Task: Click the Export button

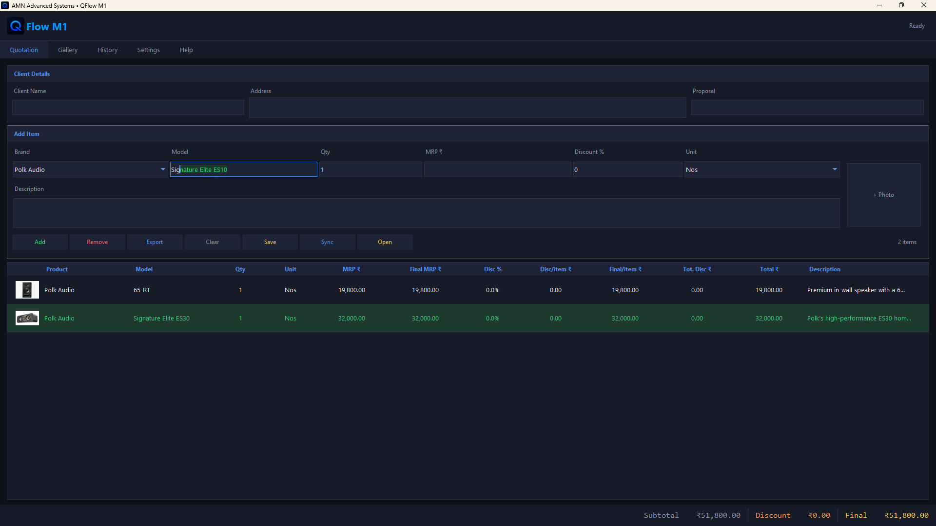Action: click(155, 242)
